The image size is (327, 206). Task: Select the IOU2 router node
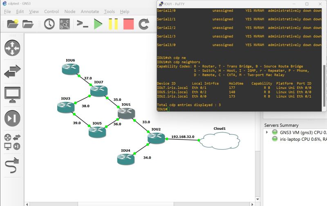[x=156, y=138]
